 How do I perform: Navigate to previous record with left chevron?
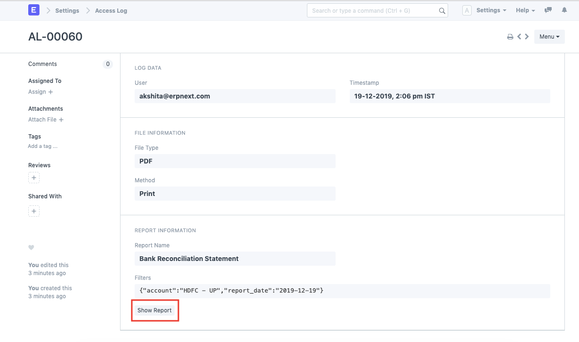click(x=519, y=36)
